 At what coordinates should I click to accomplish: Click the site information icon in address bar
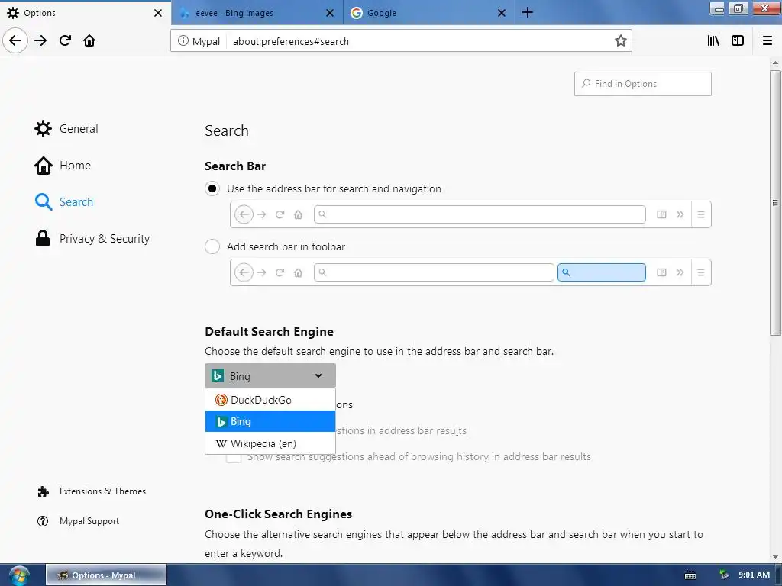[x=183, y=41]
